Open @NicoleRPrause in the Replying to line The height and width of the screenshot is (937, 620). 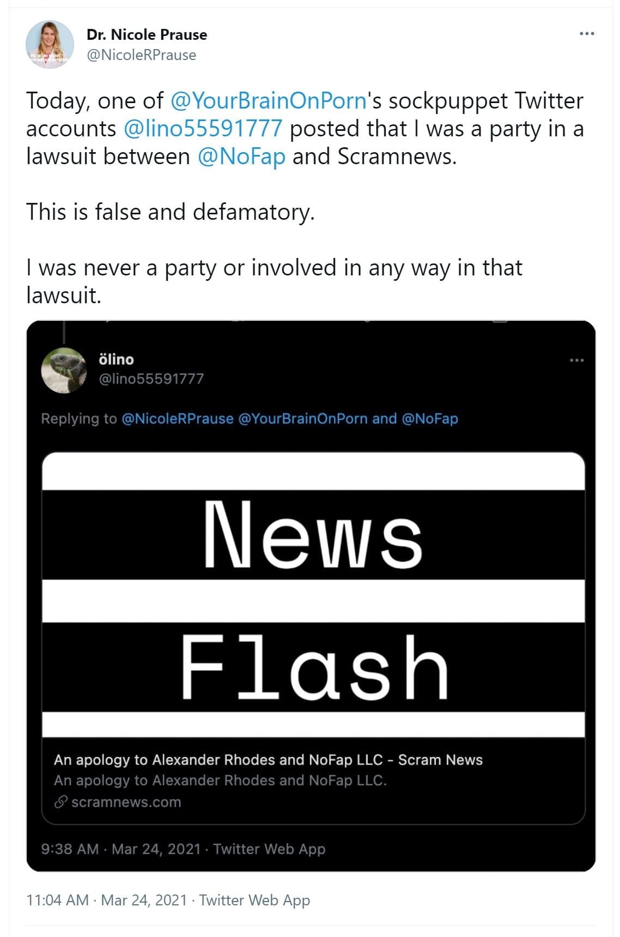click(177, 419)
